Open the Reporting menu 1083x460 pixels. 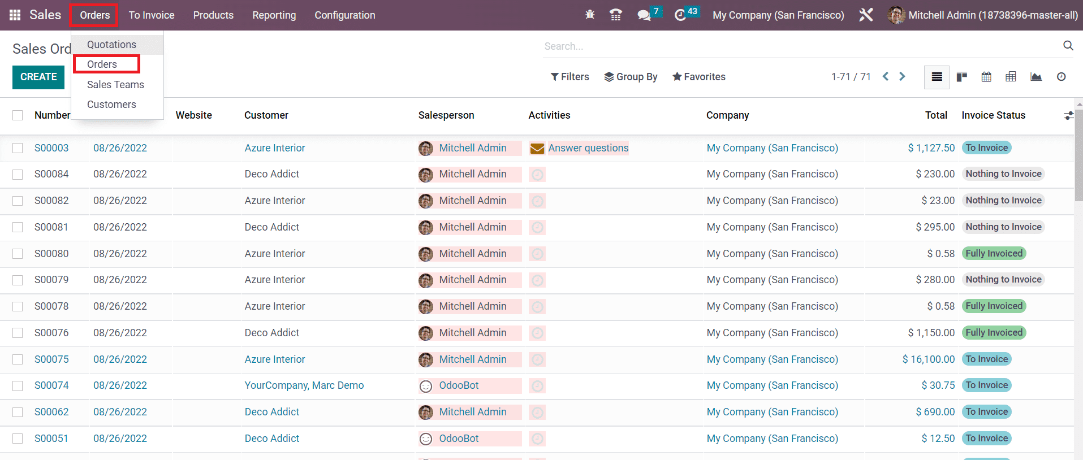pyautogui.click(x=274, y=15)
